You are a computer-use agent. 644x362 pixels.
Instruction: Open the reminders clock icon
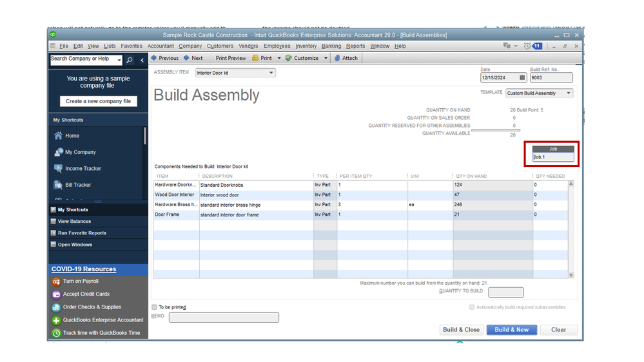(527, 46)
